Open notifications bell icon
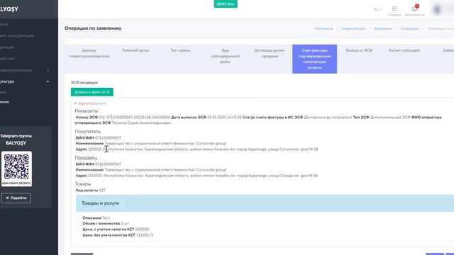454x255 pixels. click(415, 8)
